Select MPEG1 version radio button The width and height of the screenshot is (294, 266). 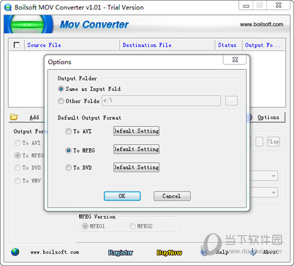point(85,226)
